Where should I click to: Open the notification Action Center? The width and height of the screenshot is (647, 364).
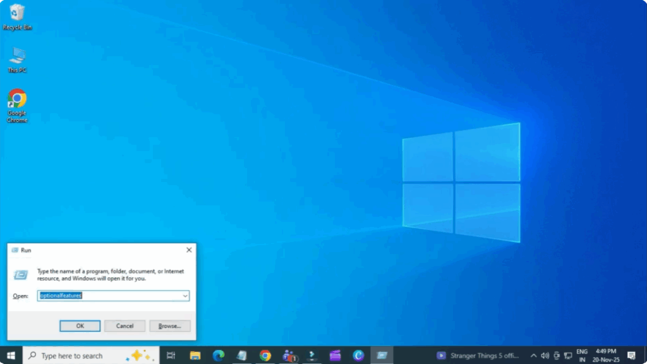(631, 356)
